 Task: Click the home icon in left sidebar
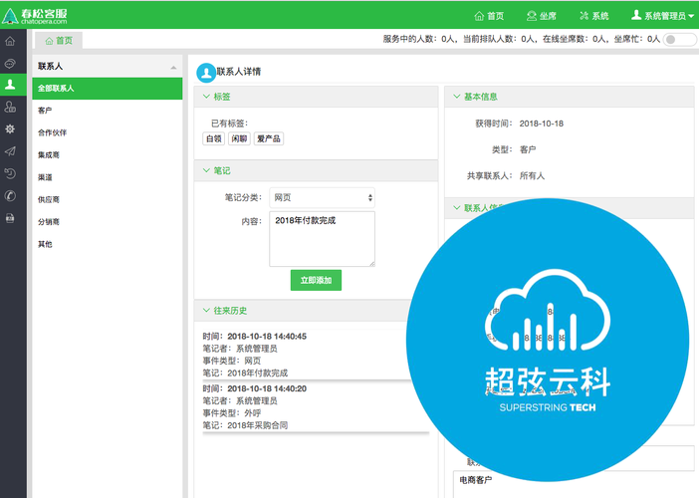click(x=10, y=42)
